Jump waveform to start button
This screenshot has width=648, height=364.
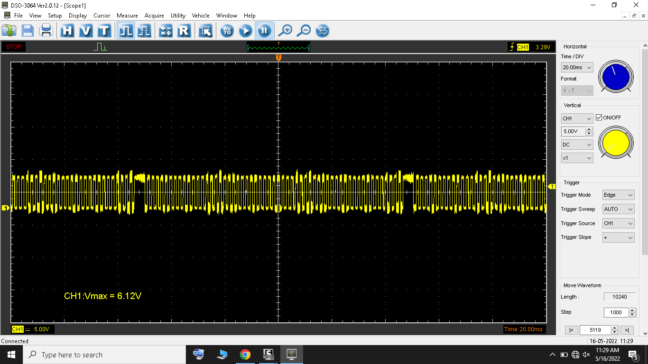pos(571,330)
